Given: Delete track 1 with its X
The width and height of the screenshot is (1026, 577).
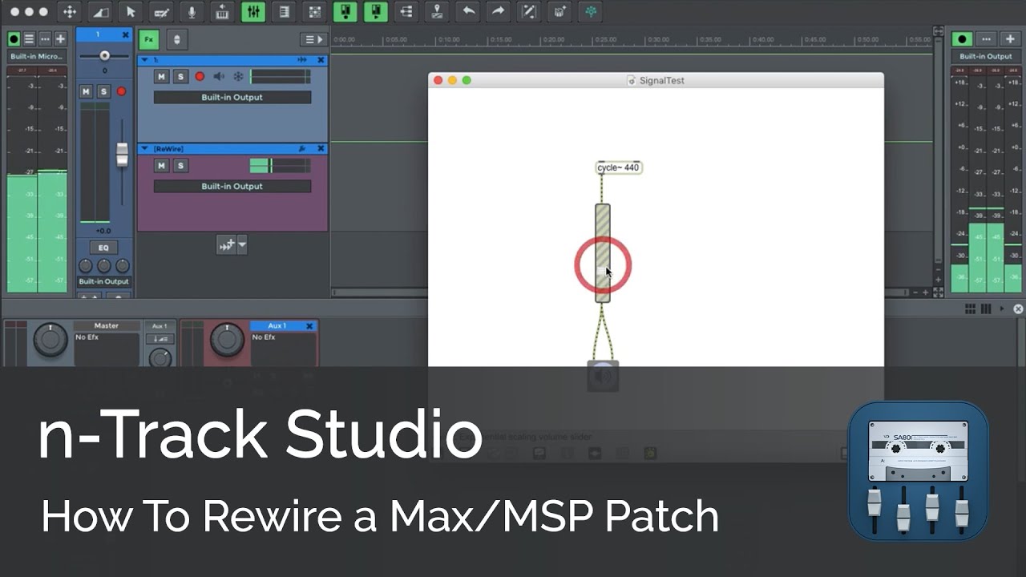Looking at the screenshot, I should click(x=321, y=60).
